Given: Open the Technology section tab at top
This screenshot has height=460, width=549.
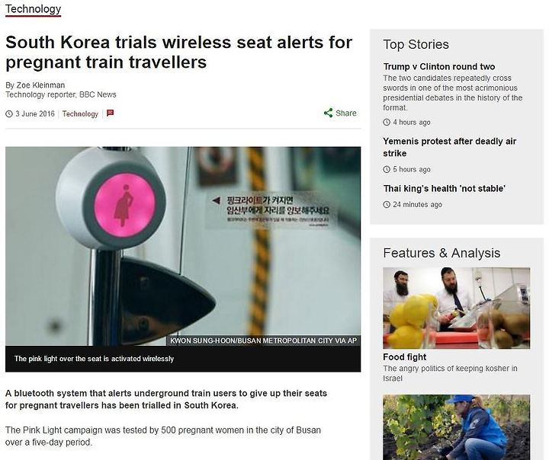Looking at the screenshot, I should point(34,9).
